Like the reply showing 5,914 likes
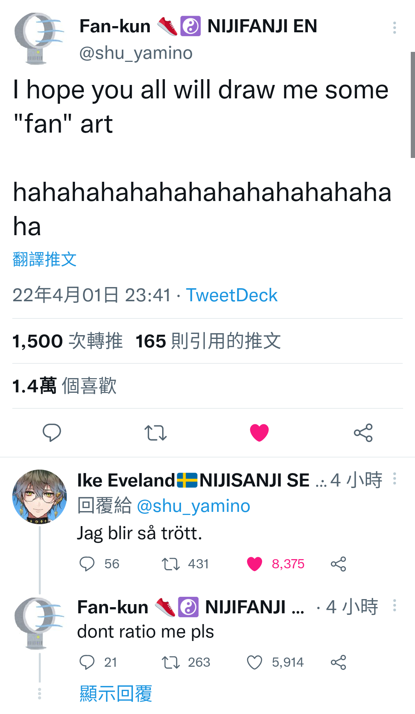The height and width of the screenshot is (714, 415). (254, 663)
